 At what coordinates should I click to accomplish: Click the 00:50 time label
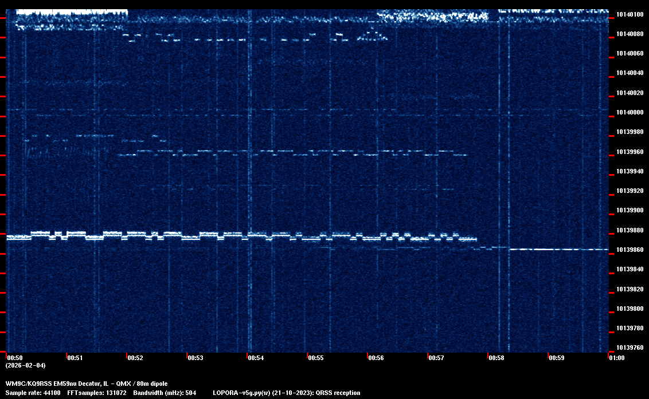[15, 358]
